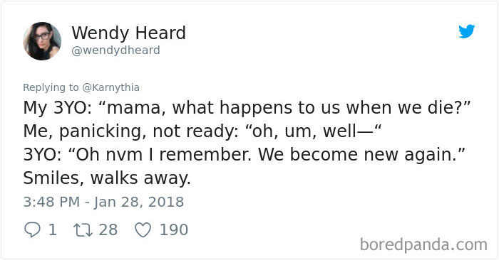This screenshot has width=499, height=260.
Task: Open the @Karnythia mention link
Action: click(x=110, y=87)
